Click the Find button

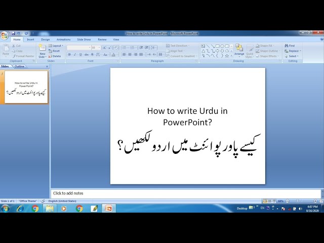tap(290, 46)
